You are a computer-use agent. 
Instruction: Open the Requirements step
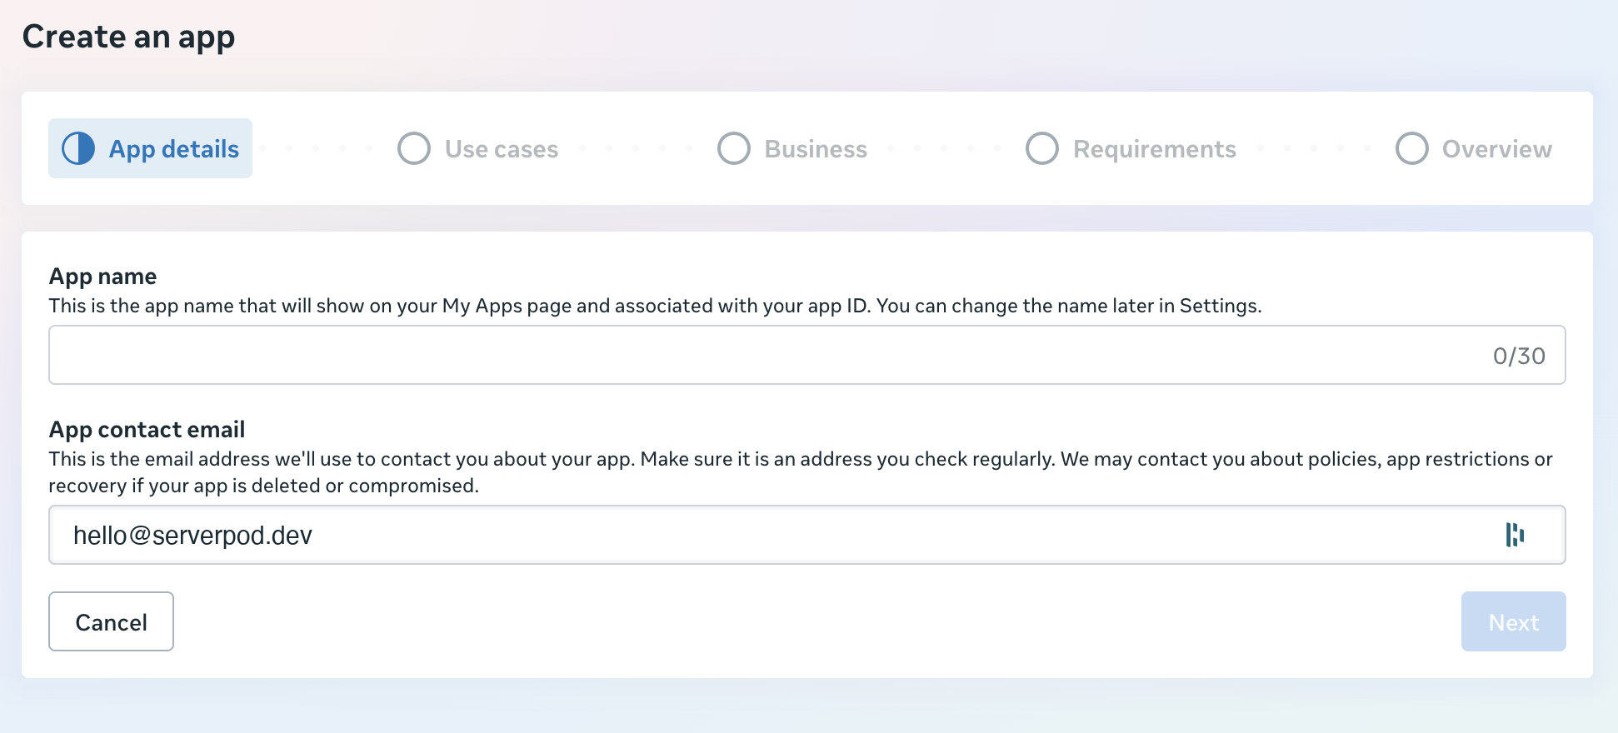pos(1131,148)
